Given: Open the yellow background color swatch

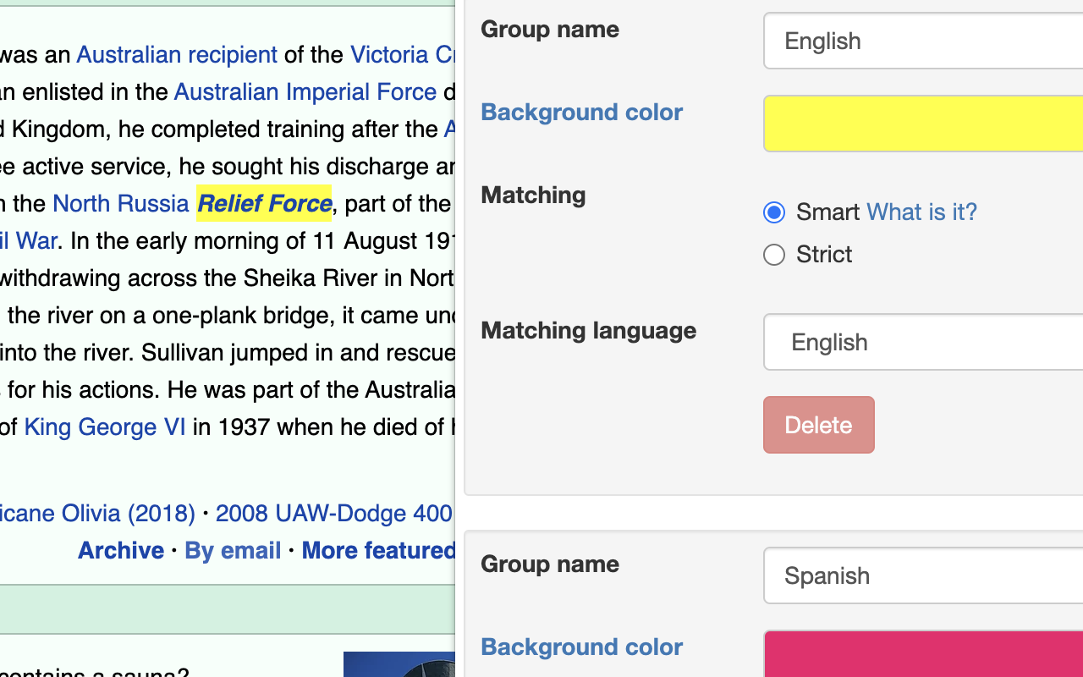Looking at the screenshot, I should tap(923, 124).
